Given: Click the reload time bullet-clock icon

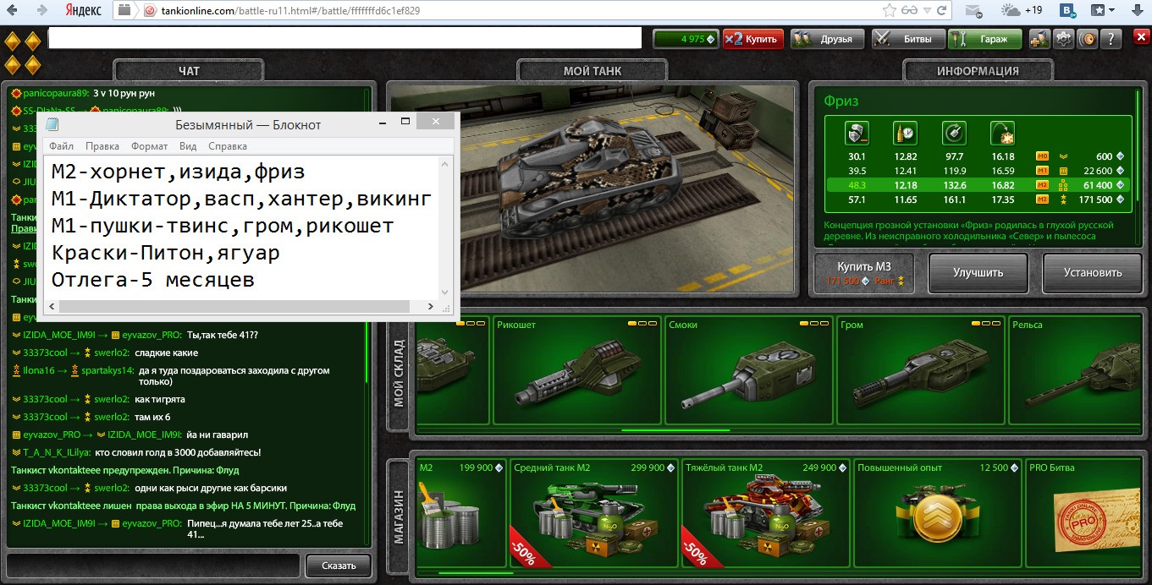Looking at the screenshot, I should click(905, 134).
